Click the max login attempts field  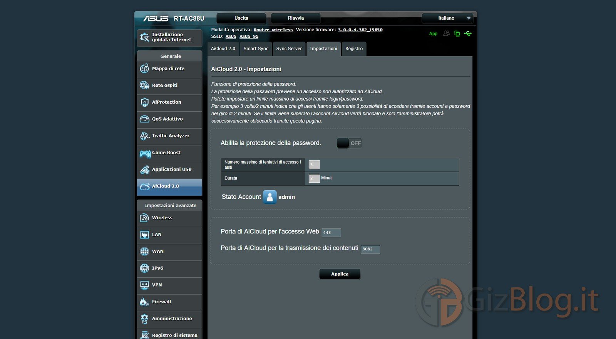coord(314,165)
